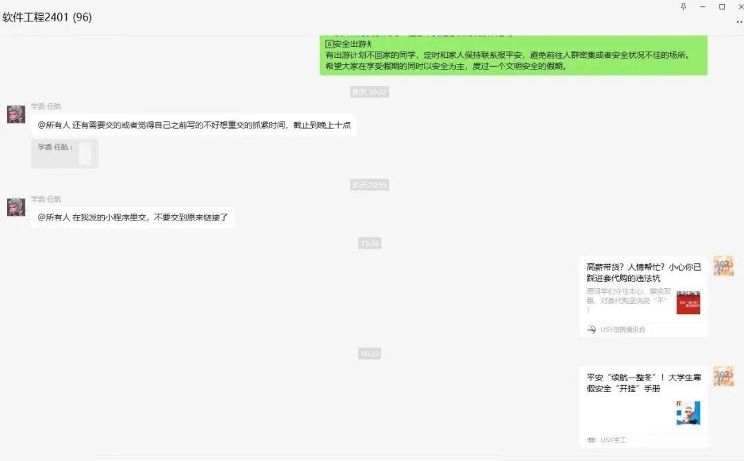Open the USY学工 source icon
The height and width of the screenshot is (461, 744).
[x=591, y=440]
